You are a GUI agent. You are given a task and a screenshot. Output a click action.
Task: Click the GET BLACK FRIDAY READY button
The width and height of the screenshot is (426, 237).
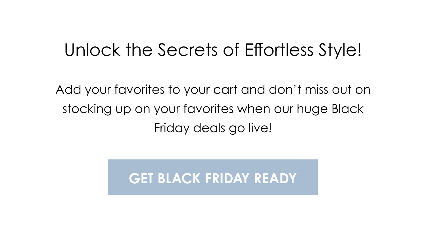pyautogui.click(x=213, y=177)
